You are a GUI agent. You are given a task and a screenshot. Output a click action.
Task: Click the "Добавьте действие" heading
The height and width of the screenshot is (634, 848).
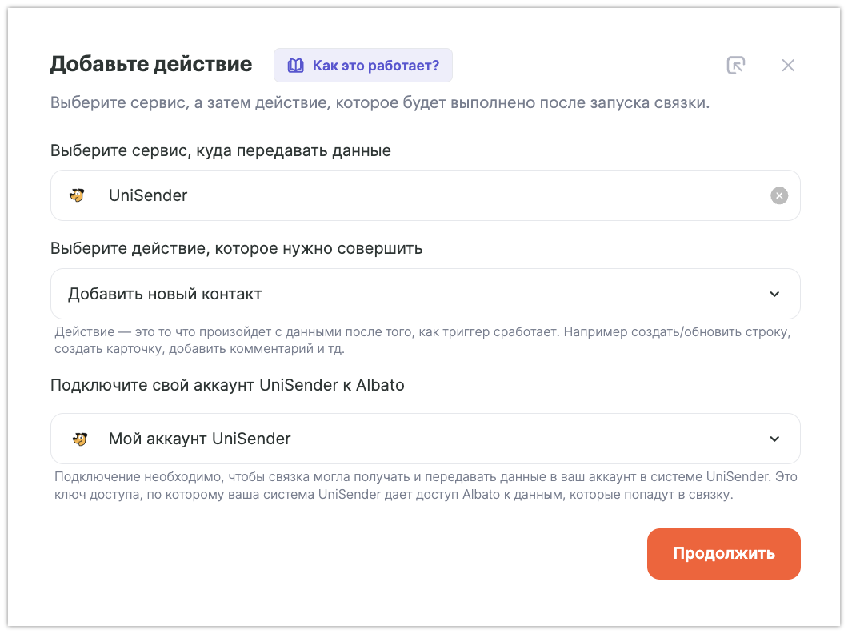(x=151, y=64)
